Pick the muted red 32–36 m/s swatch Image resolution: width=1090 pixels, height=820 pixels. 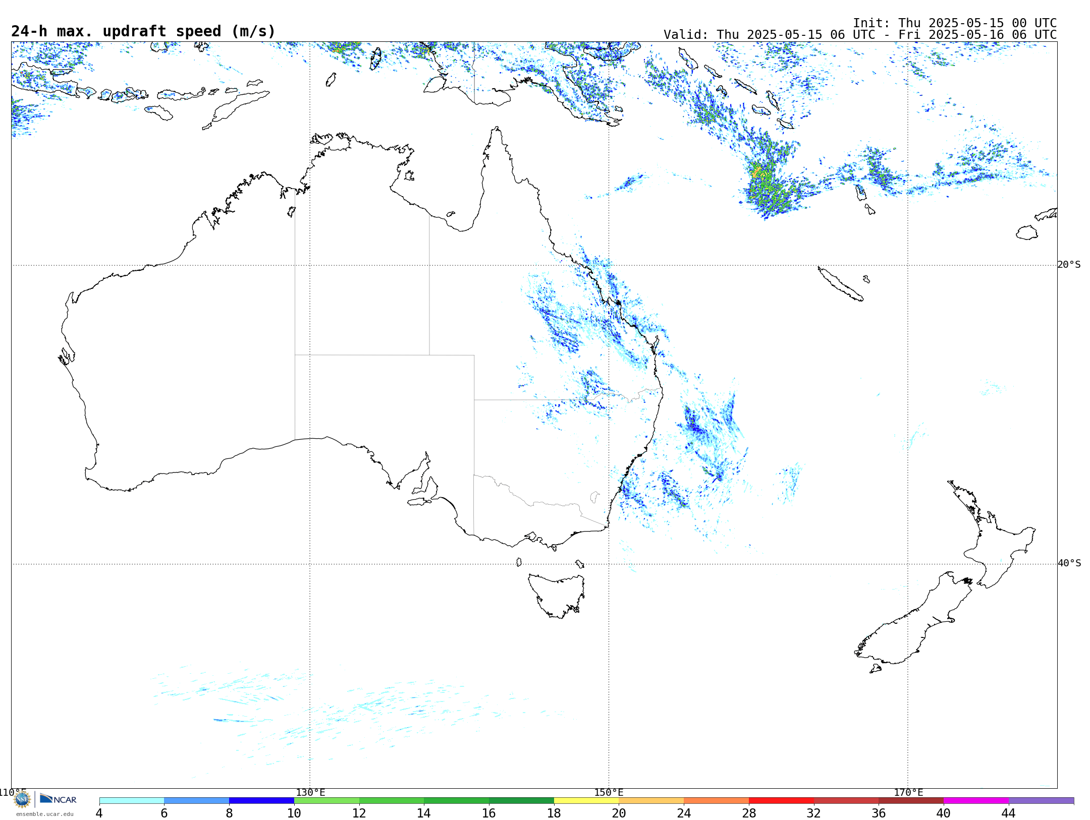tap(846, 801)
